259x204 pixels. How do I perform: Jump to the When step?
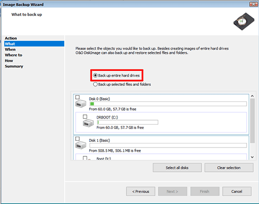(10, 49)
